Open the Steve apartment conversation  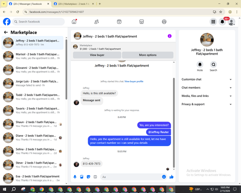pos(33,165)
